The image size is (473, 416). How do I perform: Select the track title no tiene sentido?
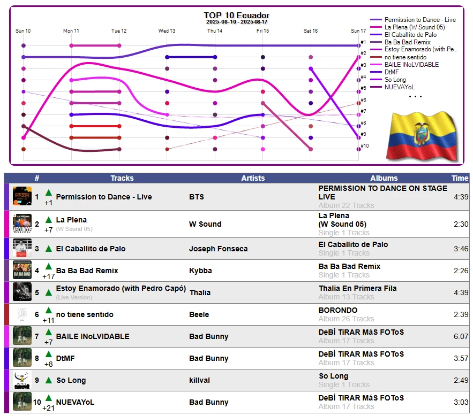85,314
